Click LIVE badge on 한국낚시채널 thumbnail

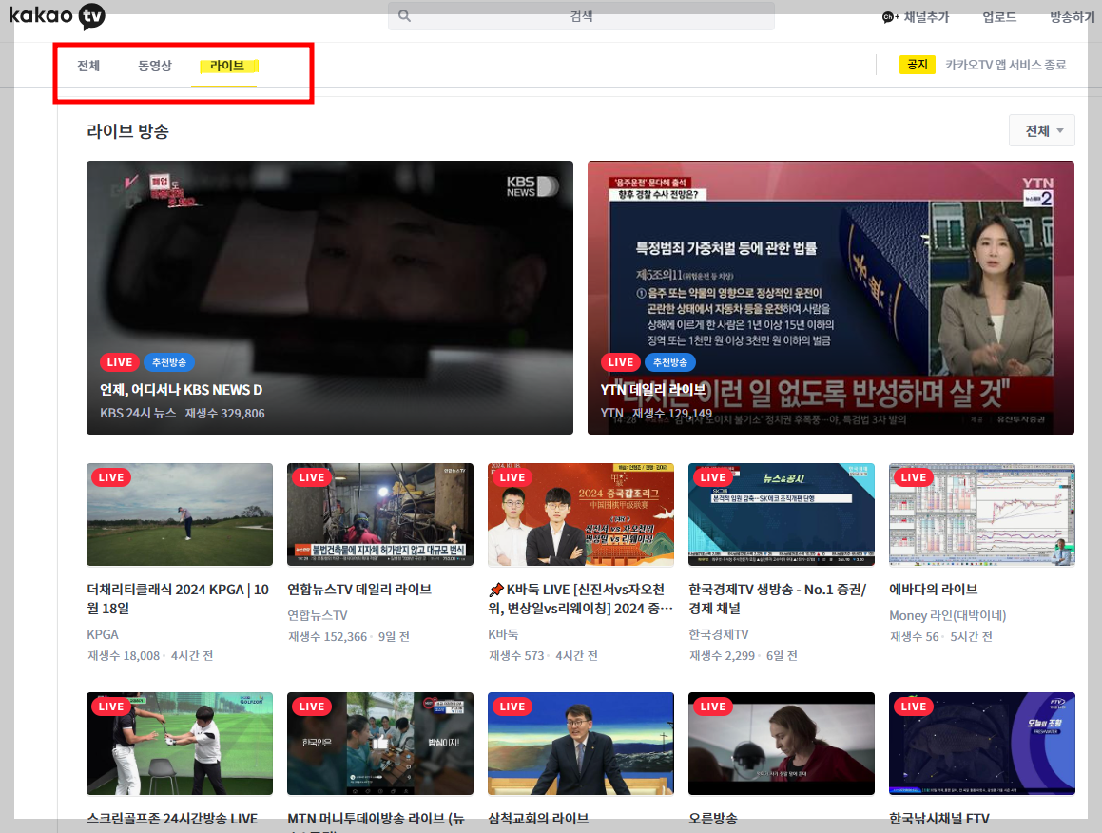tap(914, 707)
